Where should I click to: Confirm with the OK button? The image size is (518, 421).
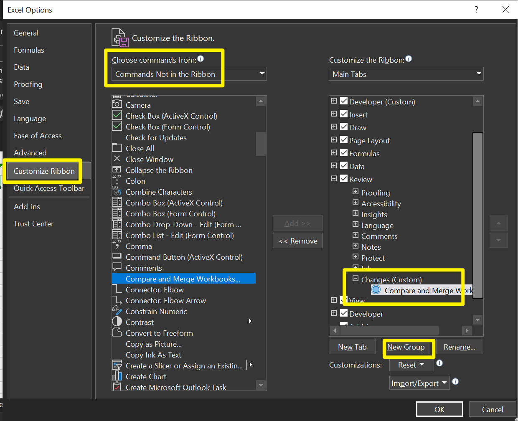pyautogui.click(x=439, y=409)
